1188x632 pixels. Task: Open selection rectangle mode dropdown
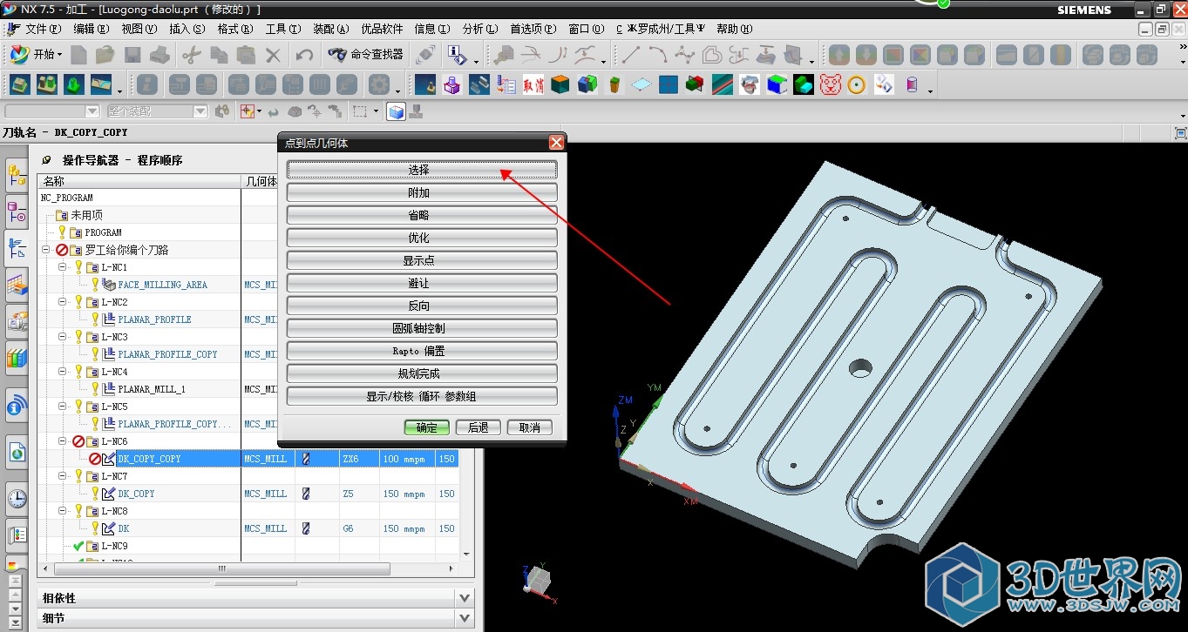point(377,111)
